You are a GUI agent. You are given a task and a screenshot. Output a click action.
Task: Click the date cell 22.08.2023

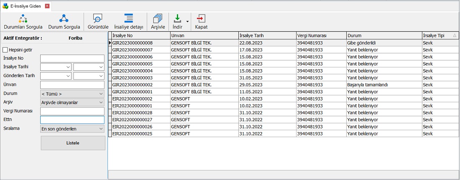click(x=267, y=42)
